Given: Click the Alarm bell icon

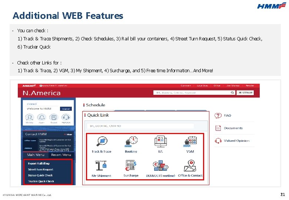Looking at the screenshot, I should 41,117.
